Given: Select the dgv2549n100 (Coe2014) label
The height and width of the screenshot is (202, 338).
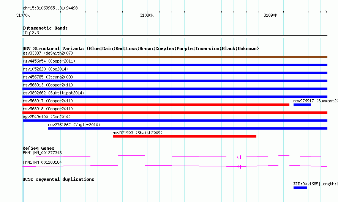Looking at the screenshot, I should pos(47,117).
